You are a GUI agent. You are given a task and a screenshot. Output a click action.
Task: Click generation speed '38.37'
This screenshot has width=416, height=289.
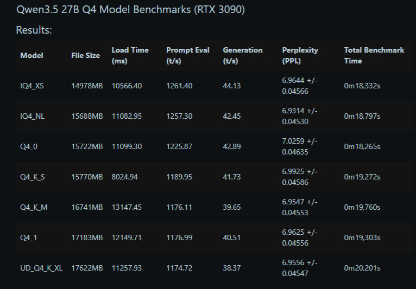tap(231, 268)
